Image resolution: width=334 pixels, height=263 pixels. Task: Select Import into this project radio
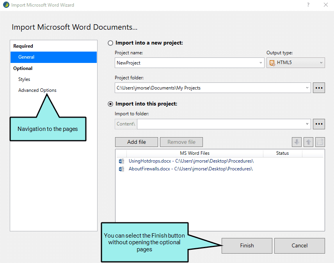[x=110, y=104]
